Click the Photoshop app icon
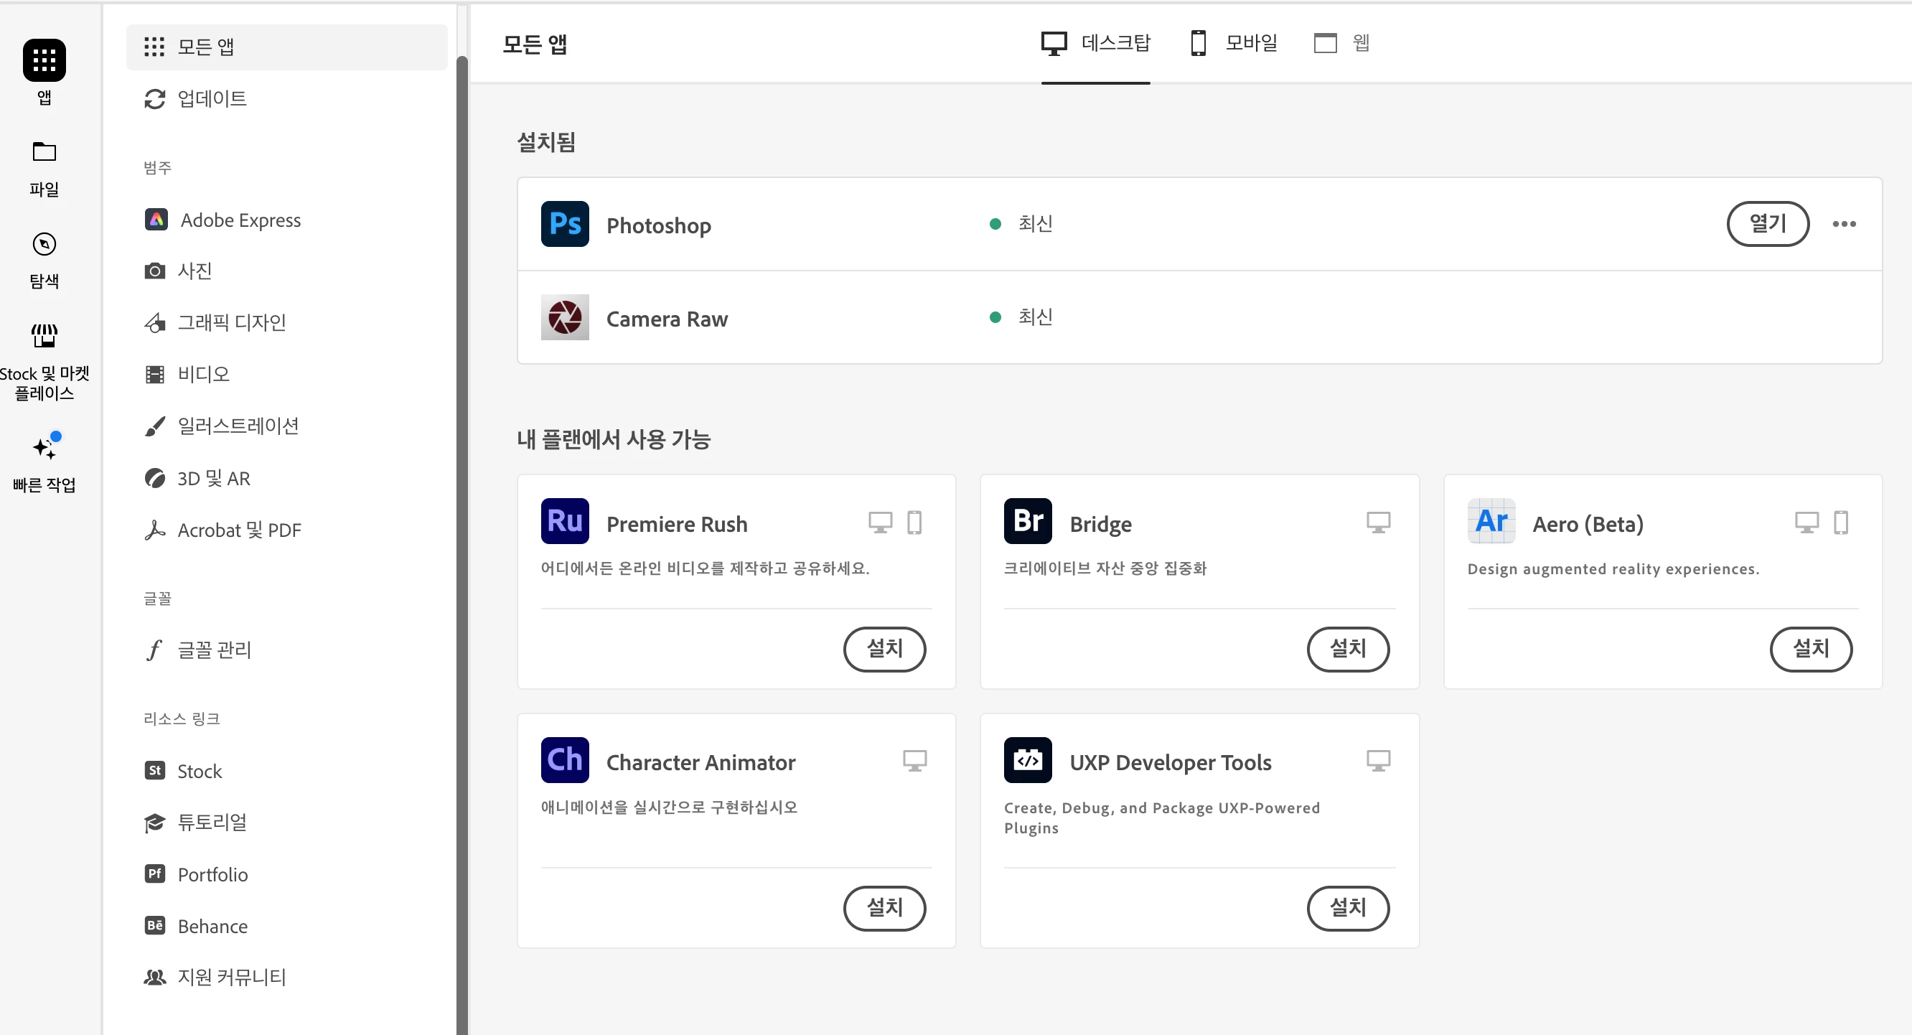 [564, 223]
